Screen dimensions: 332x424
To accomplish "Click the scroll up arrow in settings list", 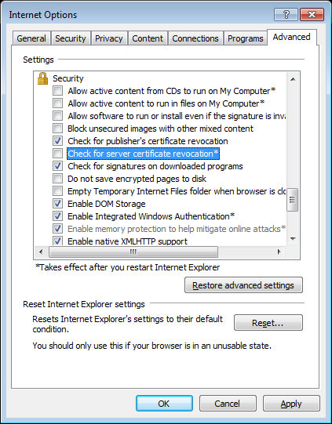I will [x=293, y=79].
